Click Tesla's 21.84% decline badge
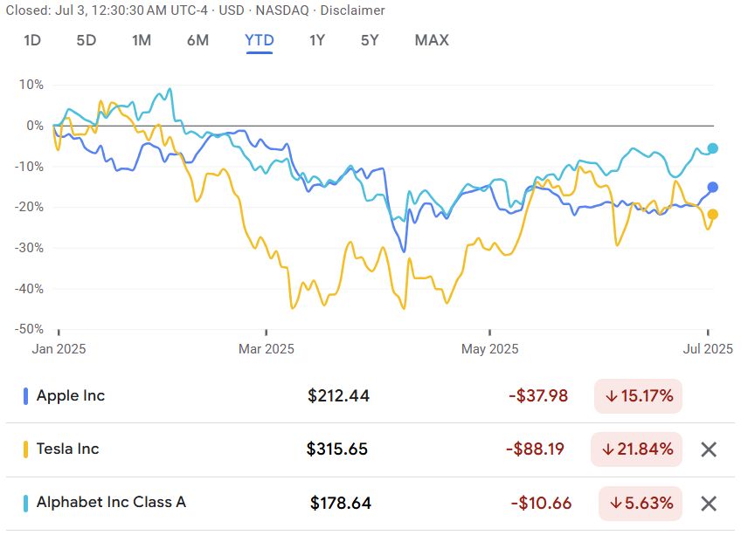This screenshot has width=748, height=535. 636,449
